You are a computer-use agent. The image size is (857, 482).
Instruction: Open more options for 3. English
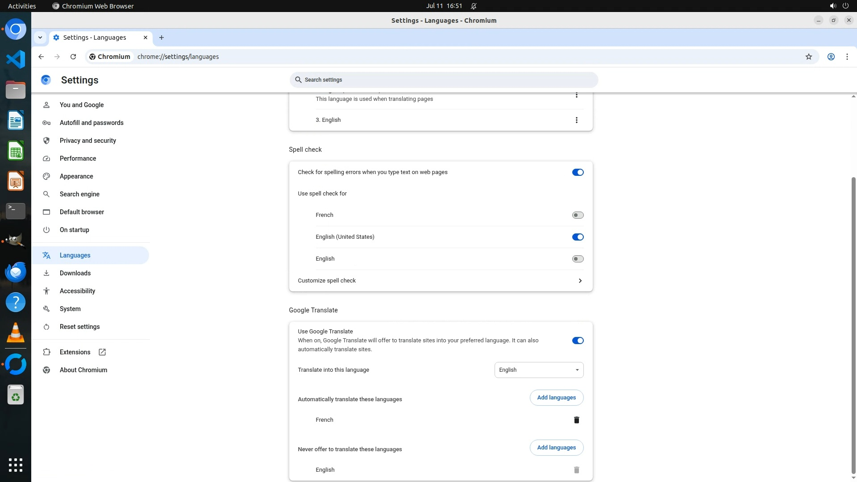point(576,120)
